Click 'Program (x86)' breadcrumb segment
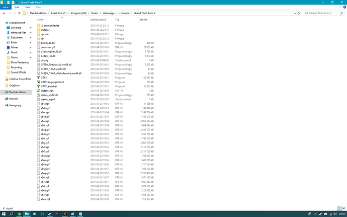 [x=79, y=13]
